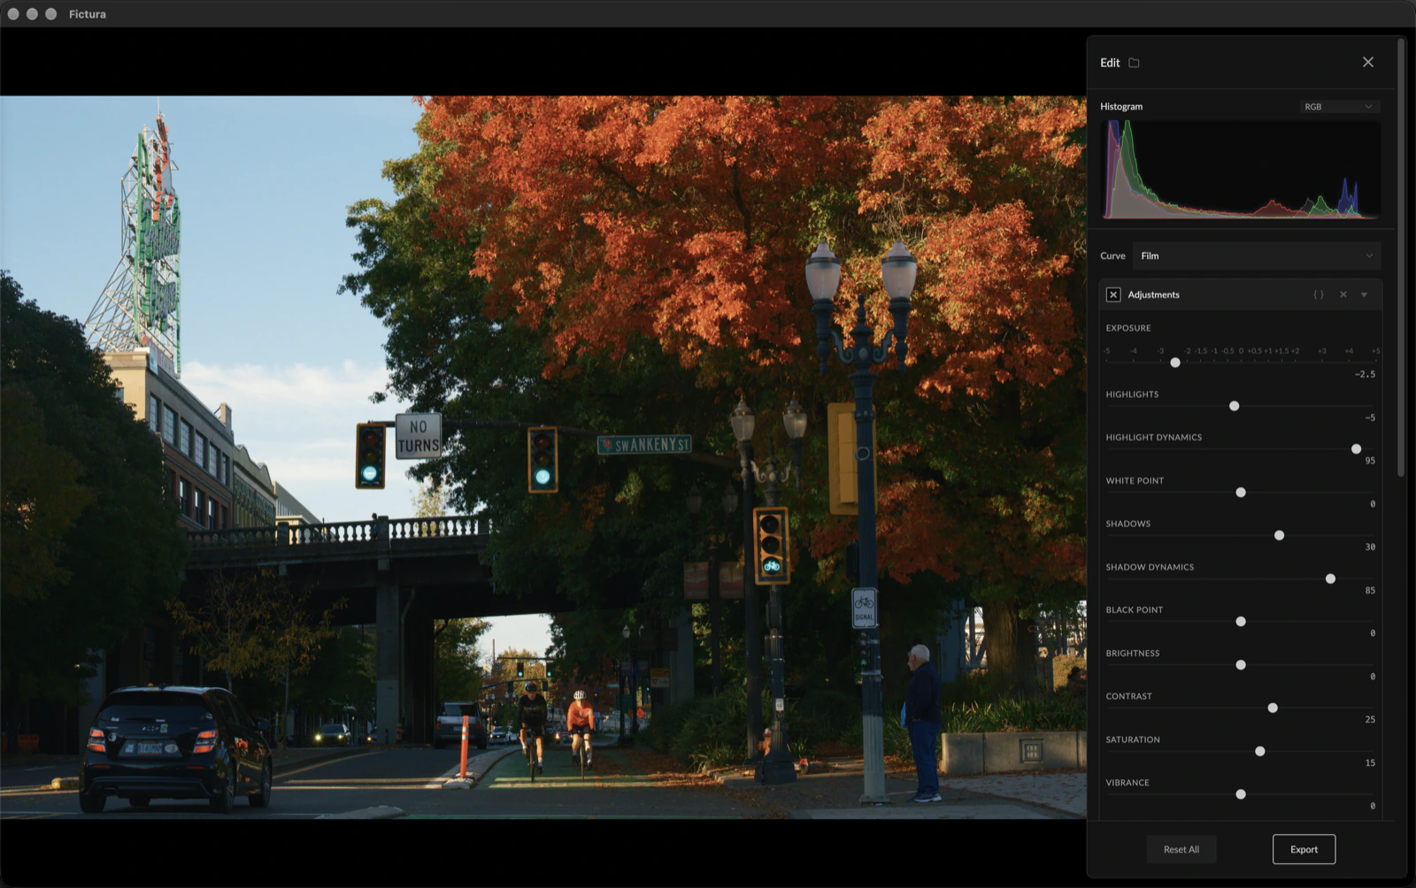Click the EXPOSURE label
Image resolution: width=1416 pixels, height=888 pixels.
[x=1128, y=328]
